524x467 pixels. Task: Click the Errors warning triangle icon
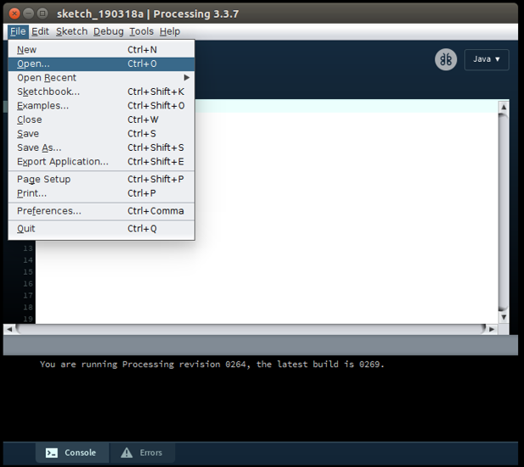(127, 453)
